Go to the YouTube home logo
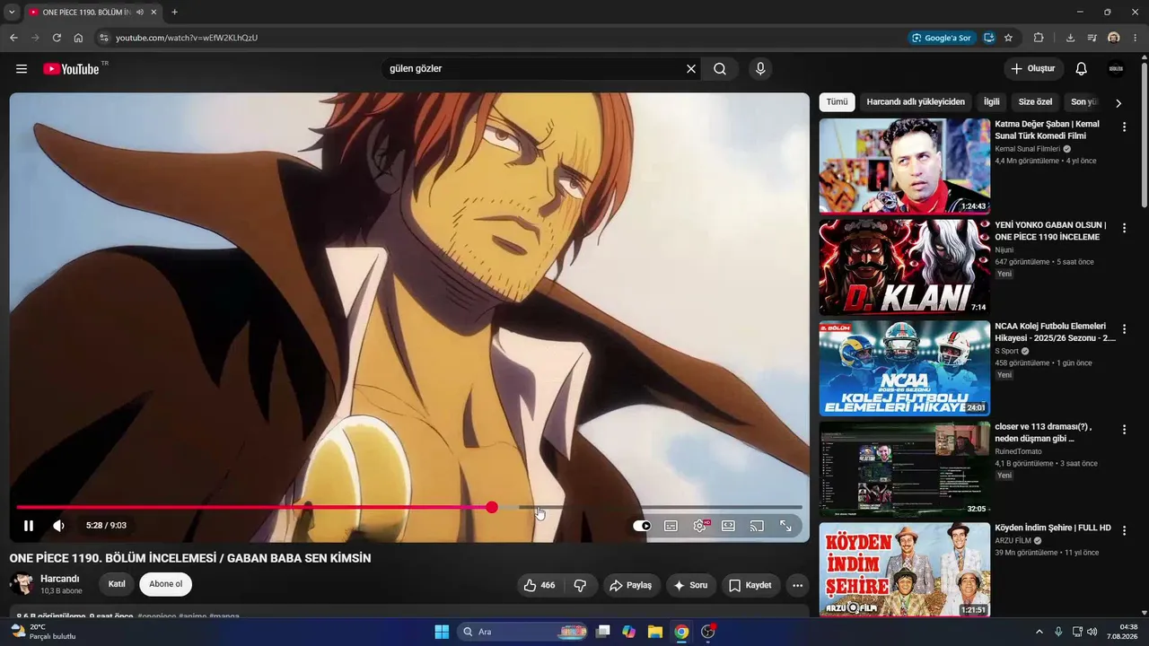The height and width of the screenshot is (646, 1149). tap(71, 69)
